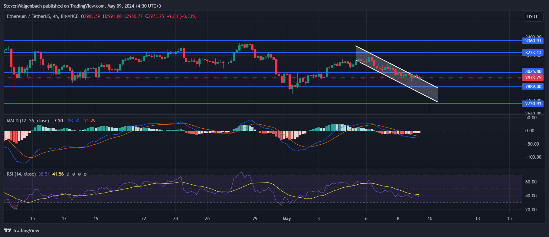This screenshot has height=237, width=549.
Task: Select the 2730.93 price level label
Action: (x=533, y=104)
